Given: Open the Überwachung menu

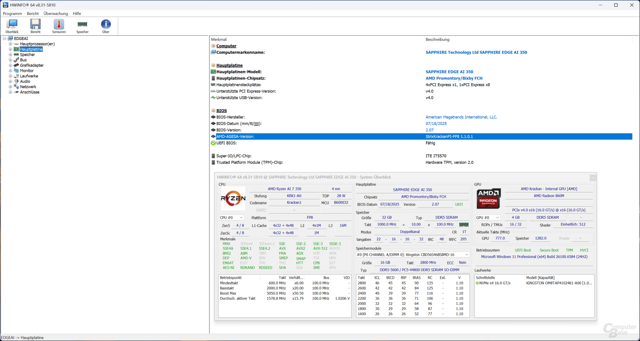Looking at the screenshot, I should [55, 14].
